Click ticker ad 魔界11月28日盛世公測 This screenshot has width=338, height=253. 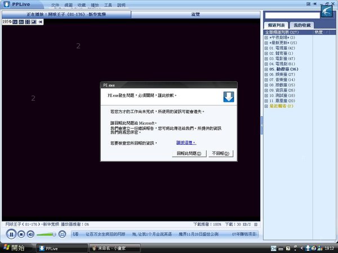coord(198,234)
